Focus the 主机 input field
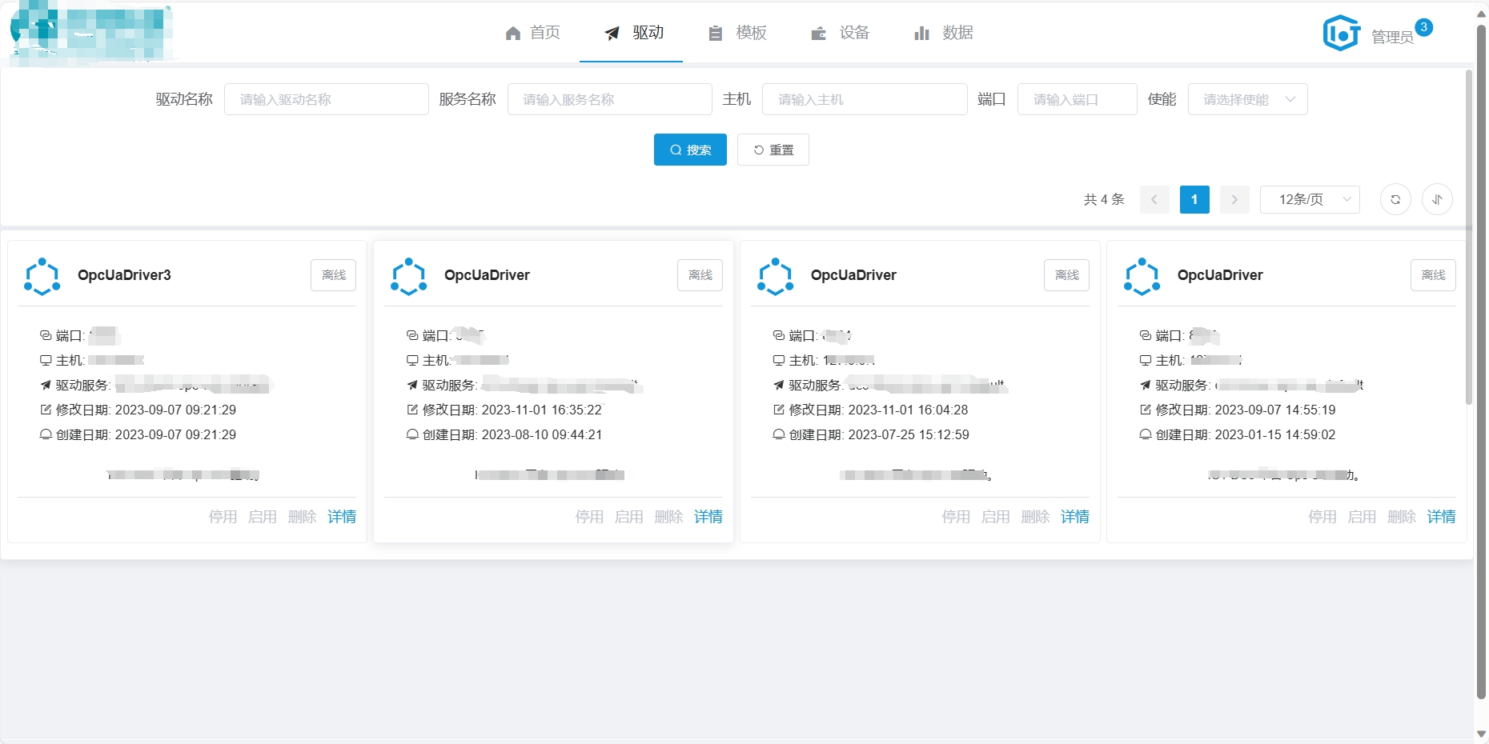This screenshot has width=1489, height=744. click(x=865, y=99)
